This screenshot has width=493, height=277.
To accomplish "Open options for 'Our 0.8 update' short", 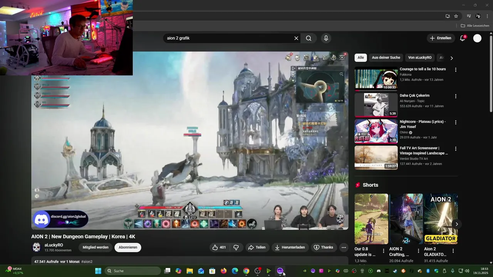I will pyautogui.click(x=384, y=251).
